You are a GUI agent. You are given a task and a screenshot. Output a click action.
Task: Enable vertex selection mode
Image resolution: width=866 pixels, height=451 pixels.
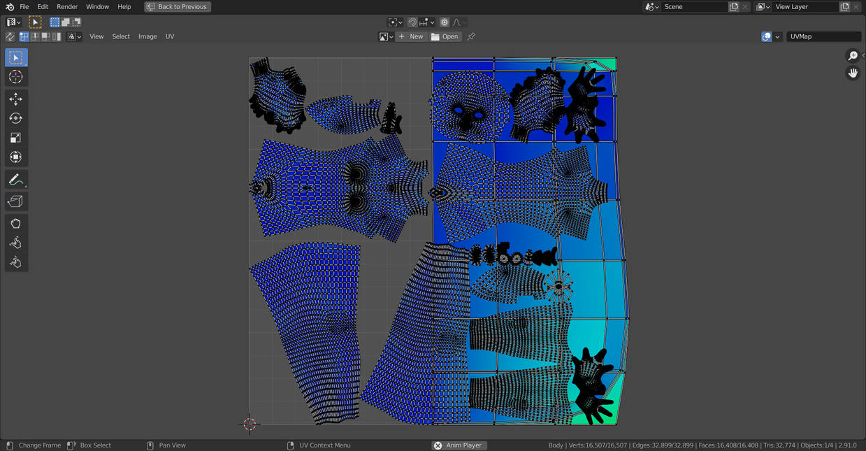[24, 36]
